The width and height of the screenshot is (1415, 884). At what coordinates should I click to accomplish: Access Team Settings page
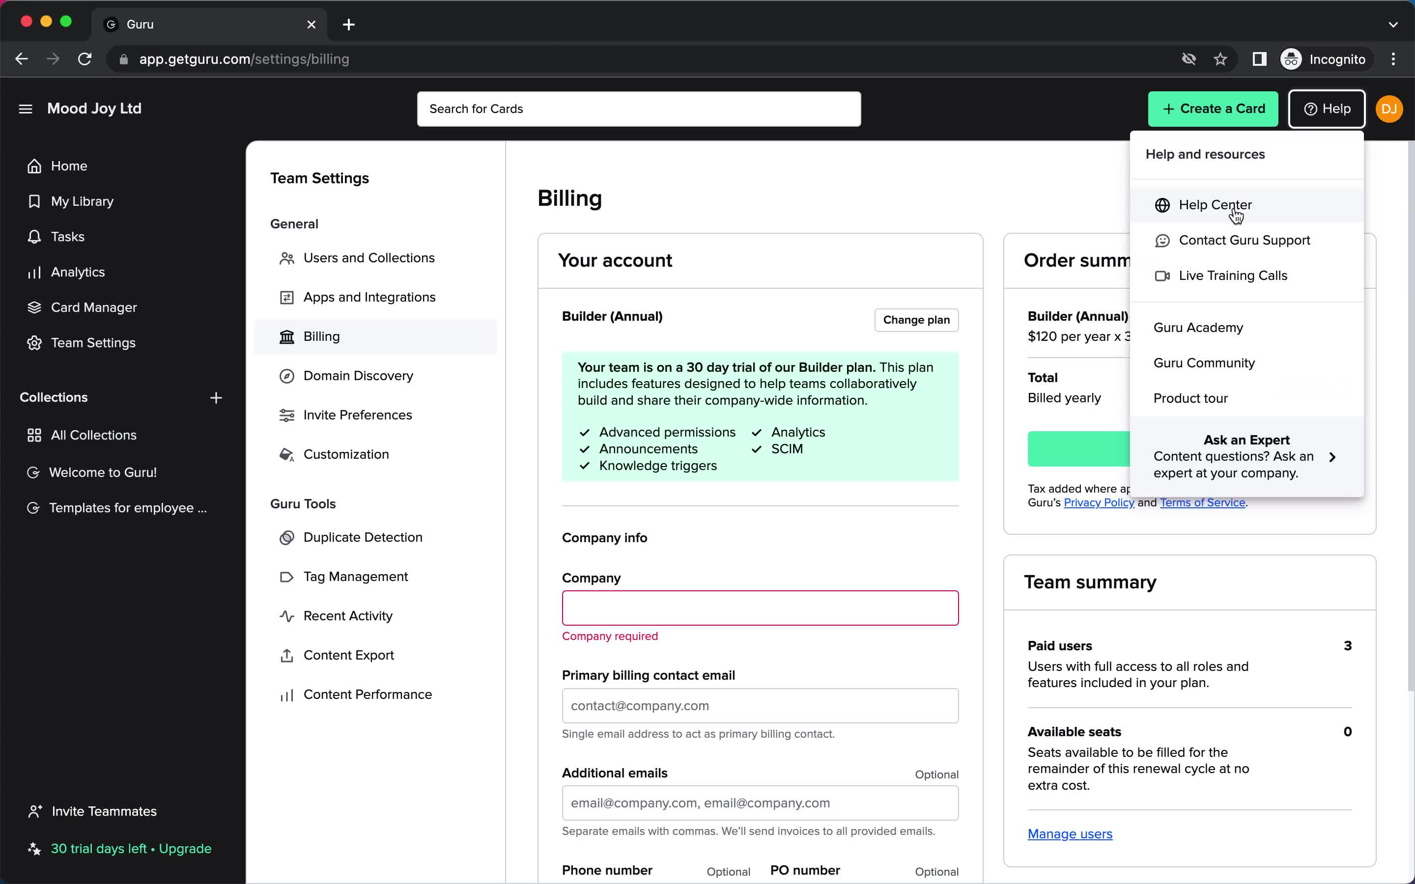pos(93,342)
